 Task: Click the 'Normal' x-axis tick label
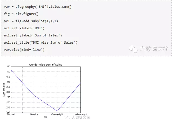pos(11,114)
